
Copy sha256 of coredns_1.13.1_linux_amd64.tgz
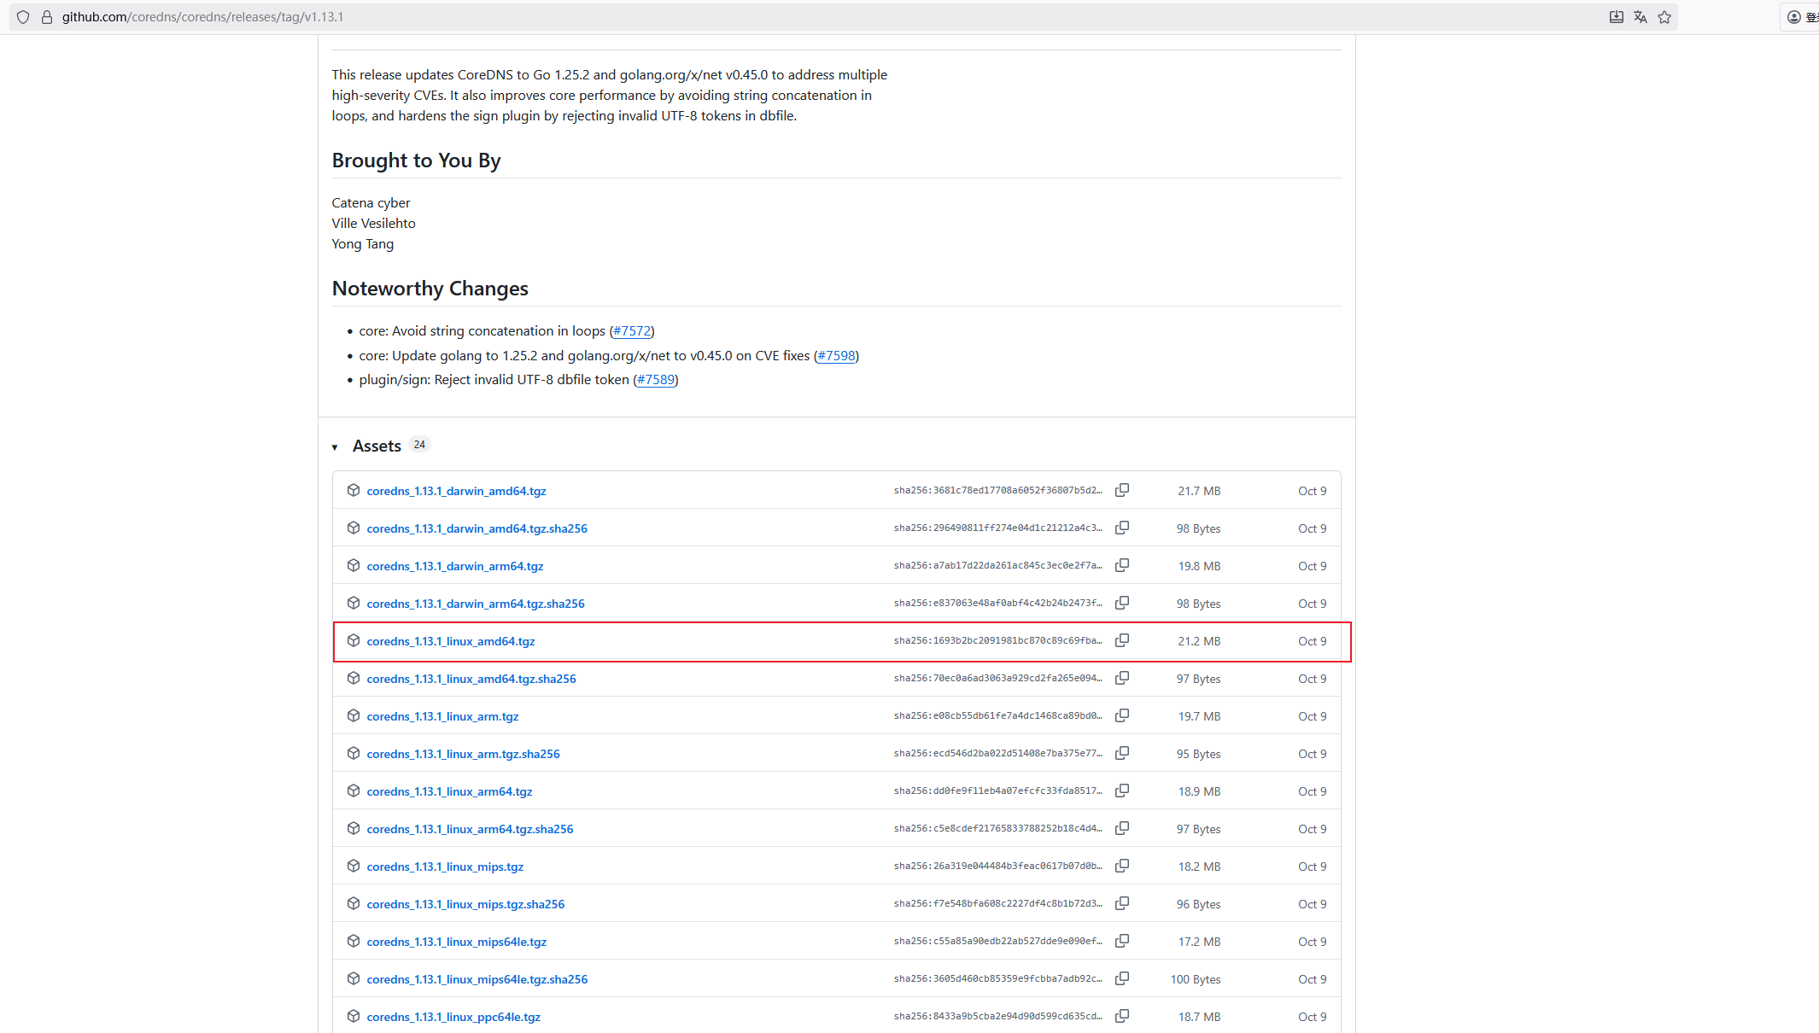tap(1122, 640)
